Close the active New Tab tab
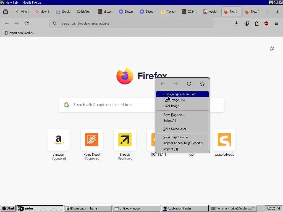The height and width of the screenshot is (212, 283). pos(237,12)
